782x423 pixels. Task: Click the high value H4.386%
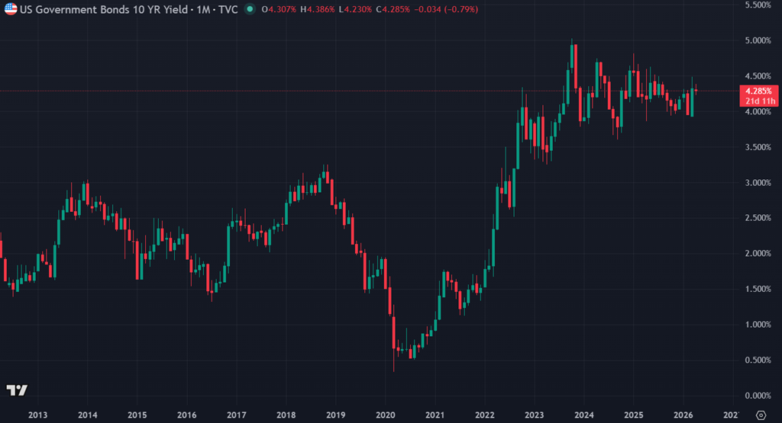pos(316,9)
